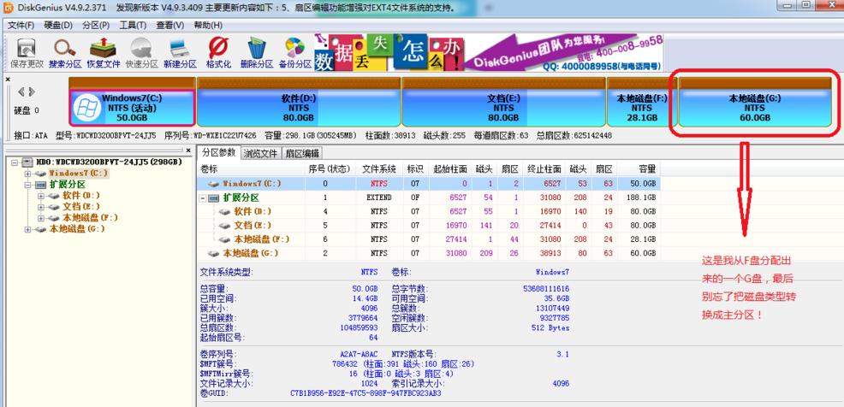Switch to 扇区编辑 tab
Screen dimensions: 844x407
coord(302,154)
